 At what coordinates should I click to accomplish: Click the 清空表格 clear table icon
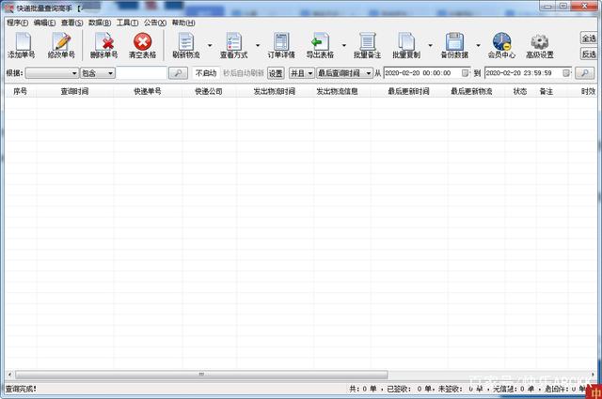142,44
